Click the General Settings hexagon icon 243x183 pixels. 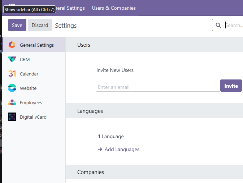tap(12, 45)
